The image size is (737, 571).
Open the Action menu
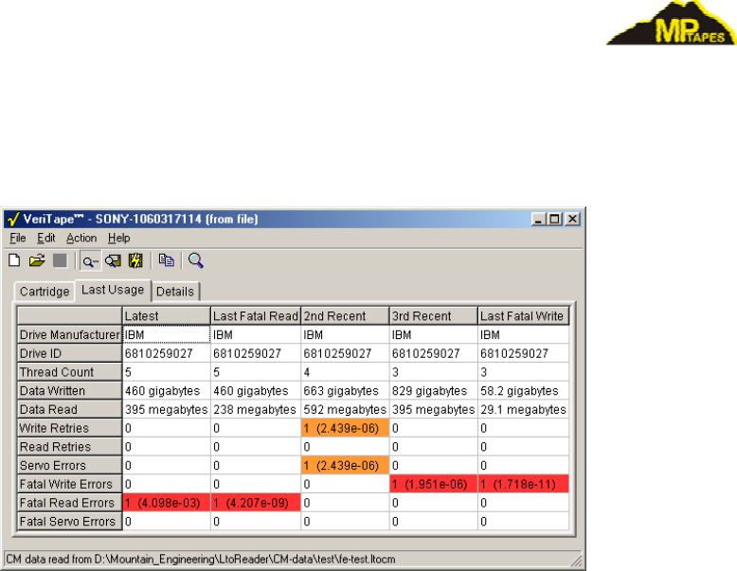click(81, 238)
